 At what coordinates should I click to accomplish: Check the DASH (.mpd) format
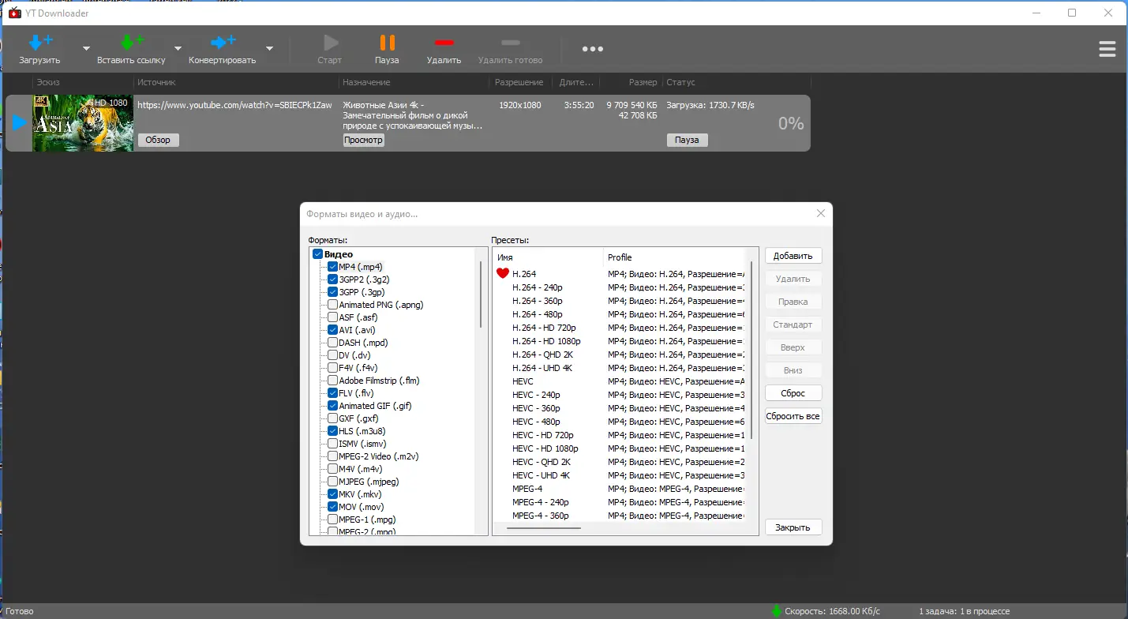pyautogui.click(x=332, y=343)
